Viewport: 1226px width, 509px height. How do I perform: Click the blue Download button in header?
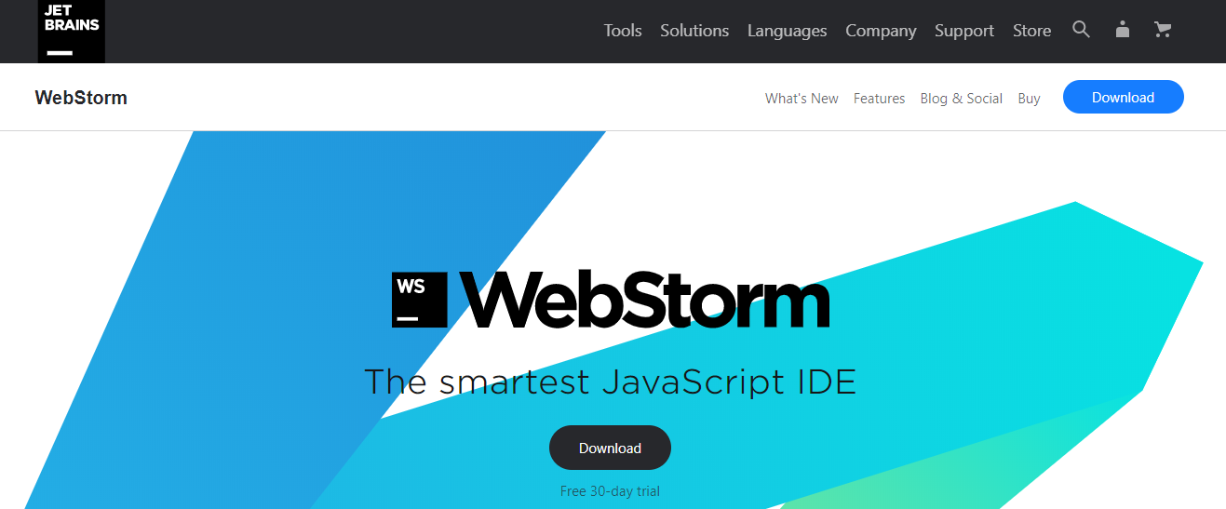[x=1123, y=97]
